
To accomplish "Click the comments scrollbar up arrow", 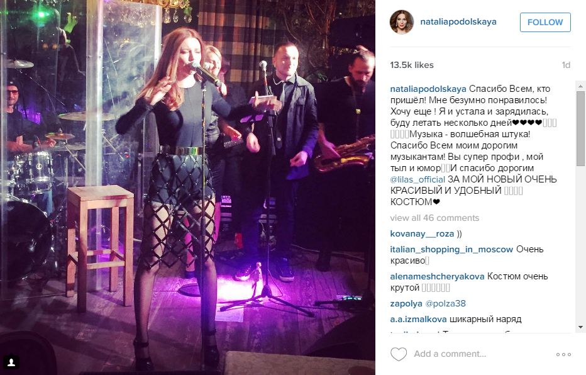I will point(580,86).
